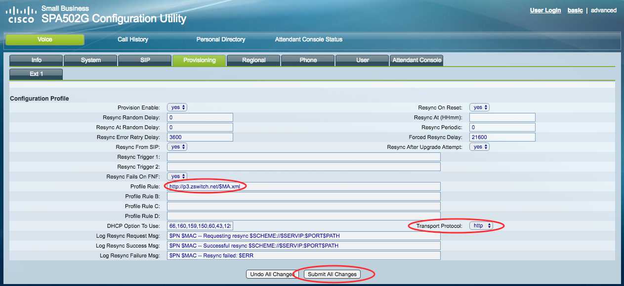Click the User Login link

coord(545,10)
